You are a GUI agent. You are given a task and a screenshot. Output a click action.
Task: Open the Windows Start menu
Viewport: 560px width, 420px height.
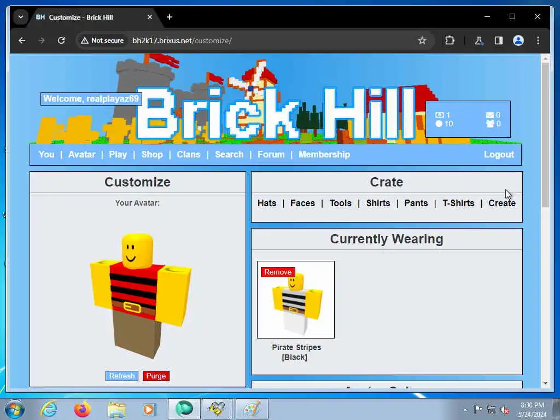(14, 409)
